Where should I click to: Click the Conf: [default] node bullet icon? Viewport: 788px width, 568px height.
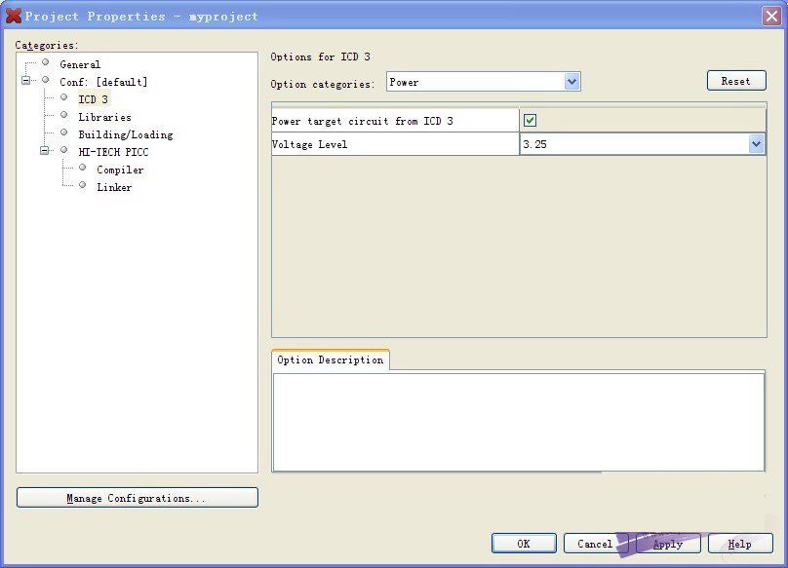click(46, 80)
